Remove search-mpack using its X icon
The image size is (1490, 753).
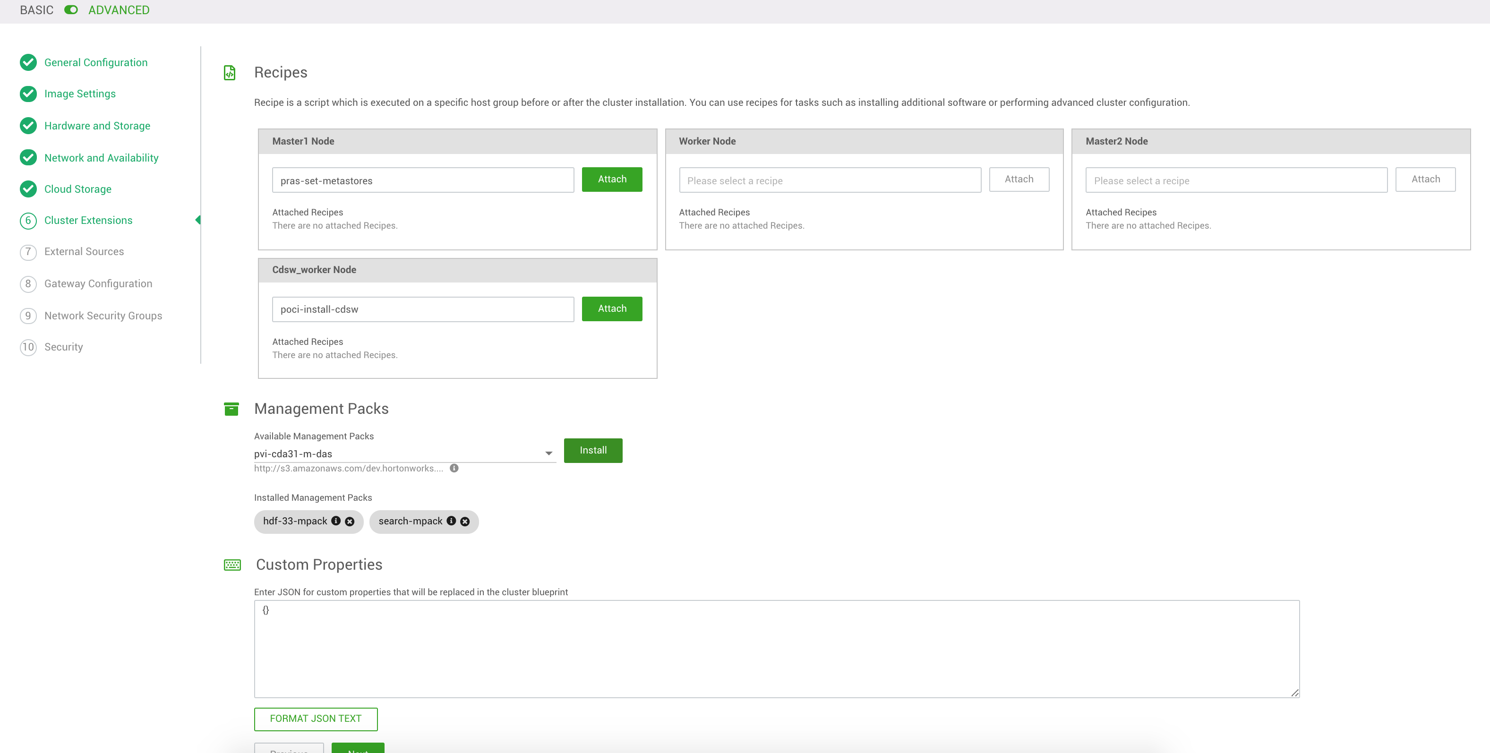point(464,521)
